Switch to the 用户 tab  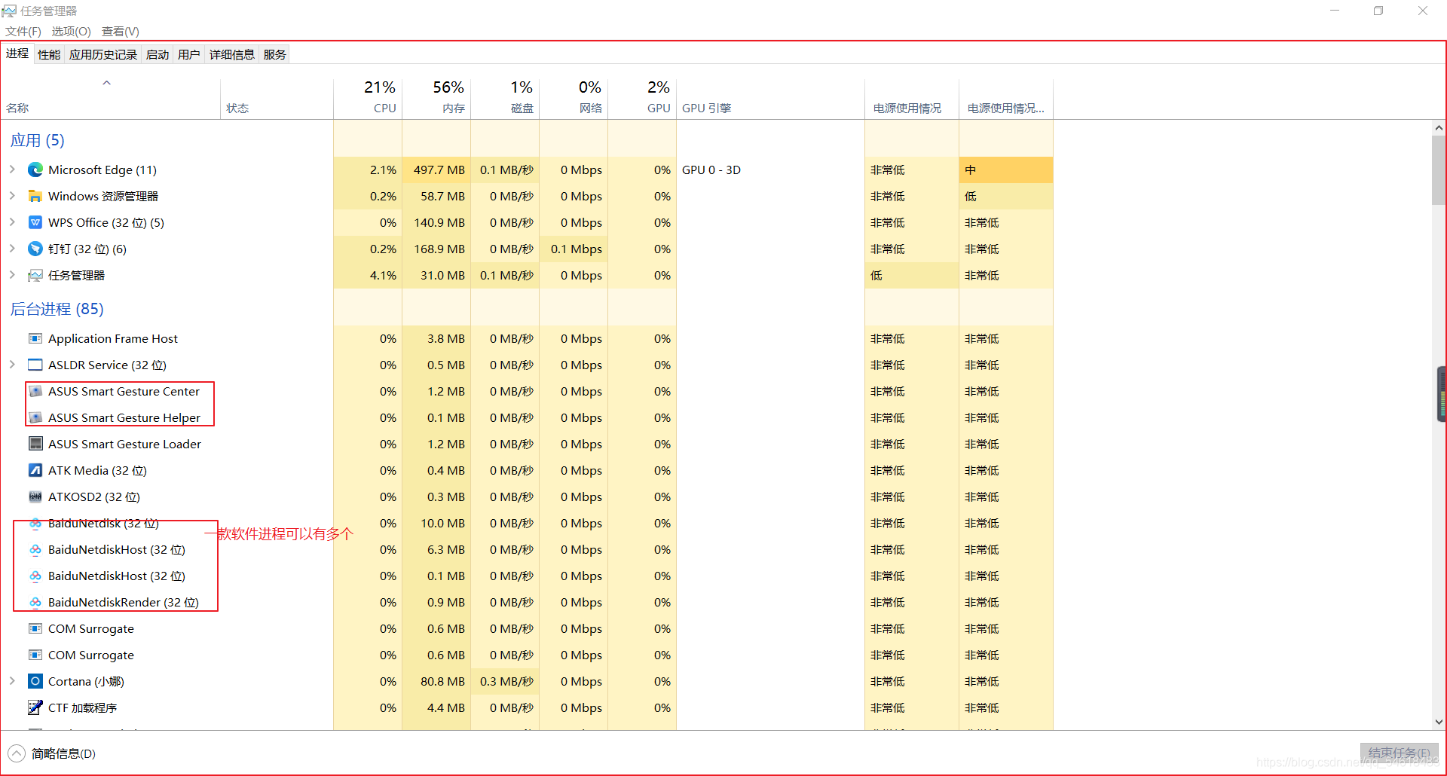coord(189,54)
